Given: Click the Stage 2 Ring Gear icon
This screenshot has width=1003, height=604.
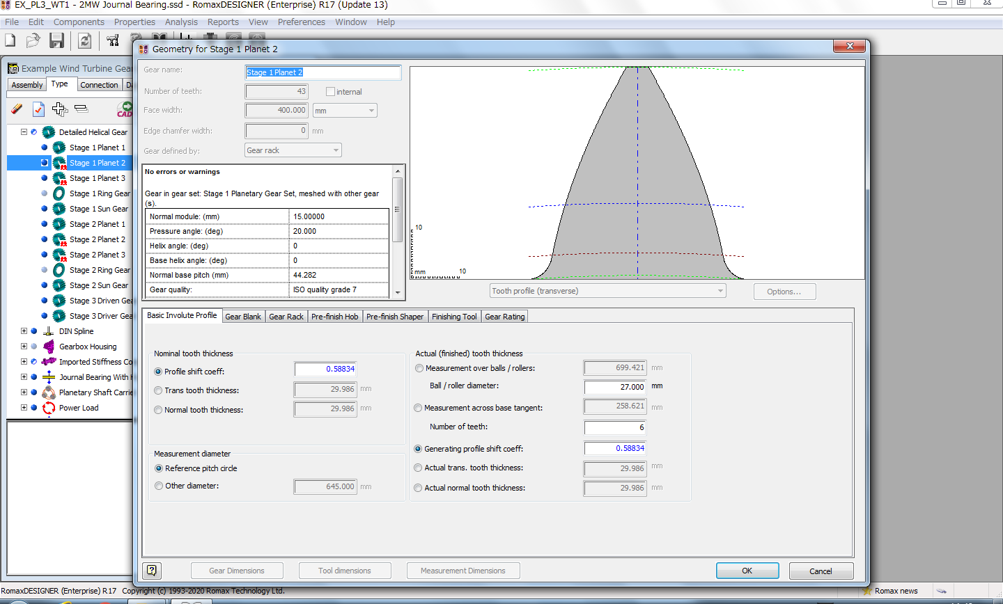Looking at the screenshot, I should pyautogui.click(x=59, y=270).
